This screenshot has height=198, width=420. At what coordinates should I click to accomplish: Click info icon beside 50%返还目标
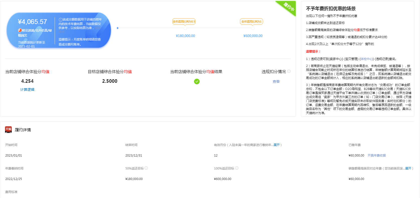coord(146,168)
